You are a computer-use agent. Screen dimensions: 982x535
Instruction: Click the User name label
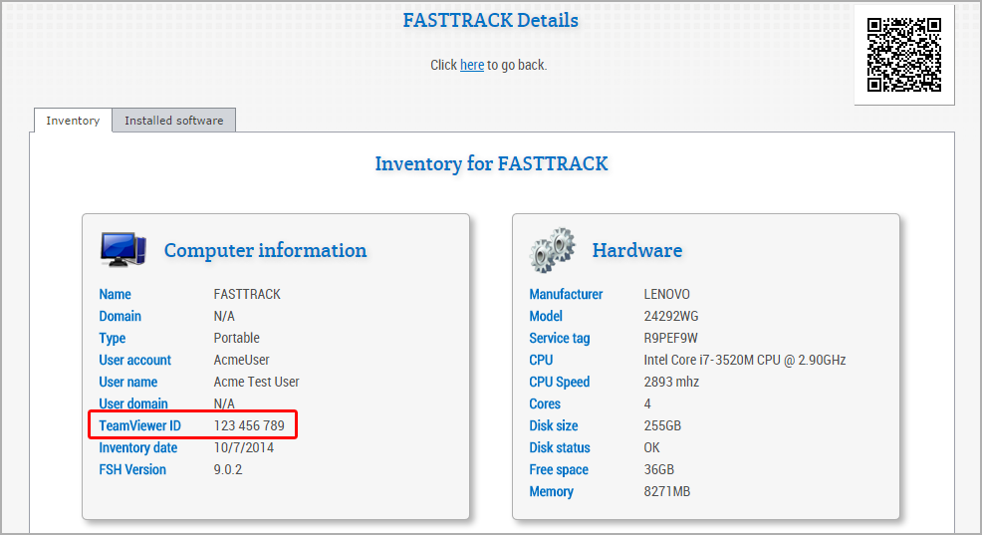coord(127,383)
